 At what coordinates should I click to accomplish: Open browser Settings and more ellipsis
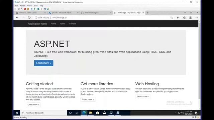197,18
